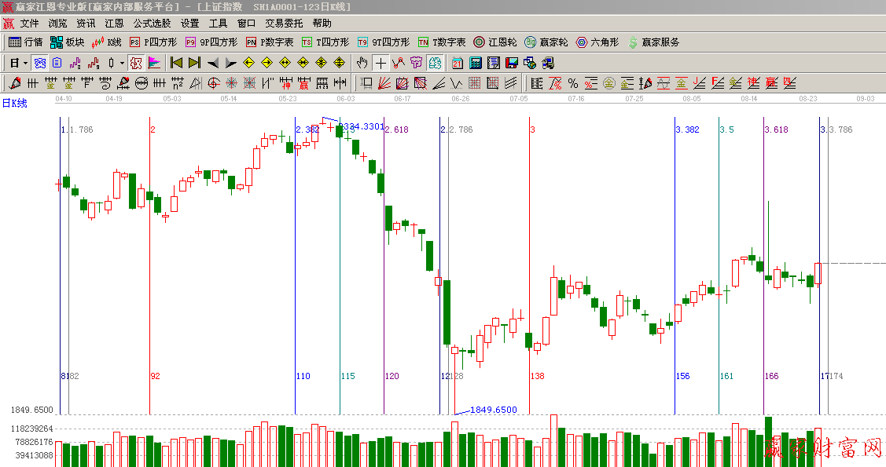Click the 赢家服务 button
This screenshot has width=886, height=467.
[653, 42]
